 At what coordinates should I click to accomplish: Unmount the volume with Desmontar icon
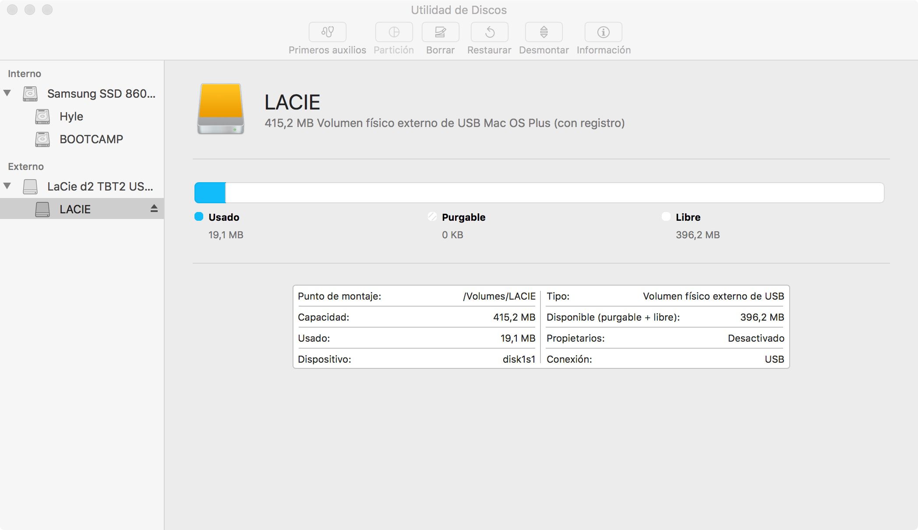pyautogui.click(x=544, y=32)
